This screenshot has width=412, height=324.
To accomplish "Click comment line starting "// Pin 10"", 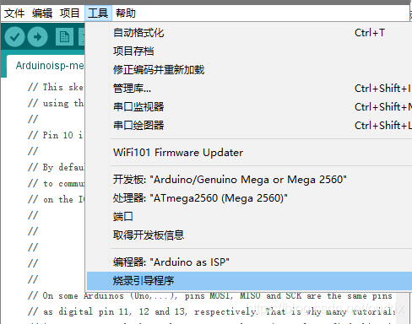I will (56, 135).
